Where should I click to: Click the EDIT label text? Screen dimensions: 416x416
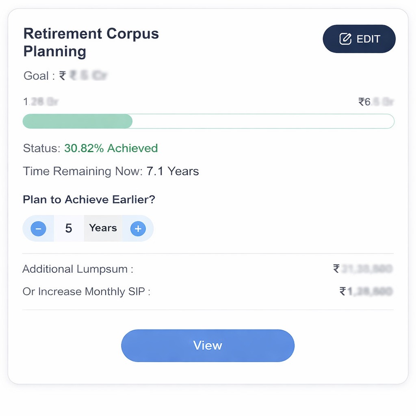tap(368, 39)
